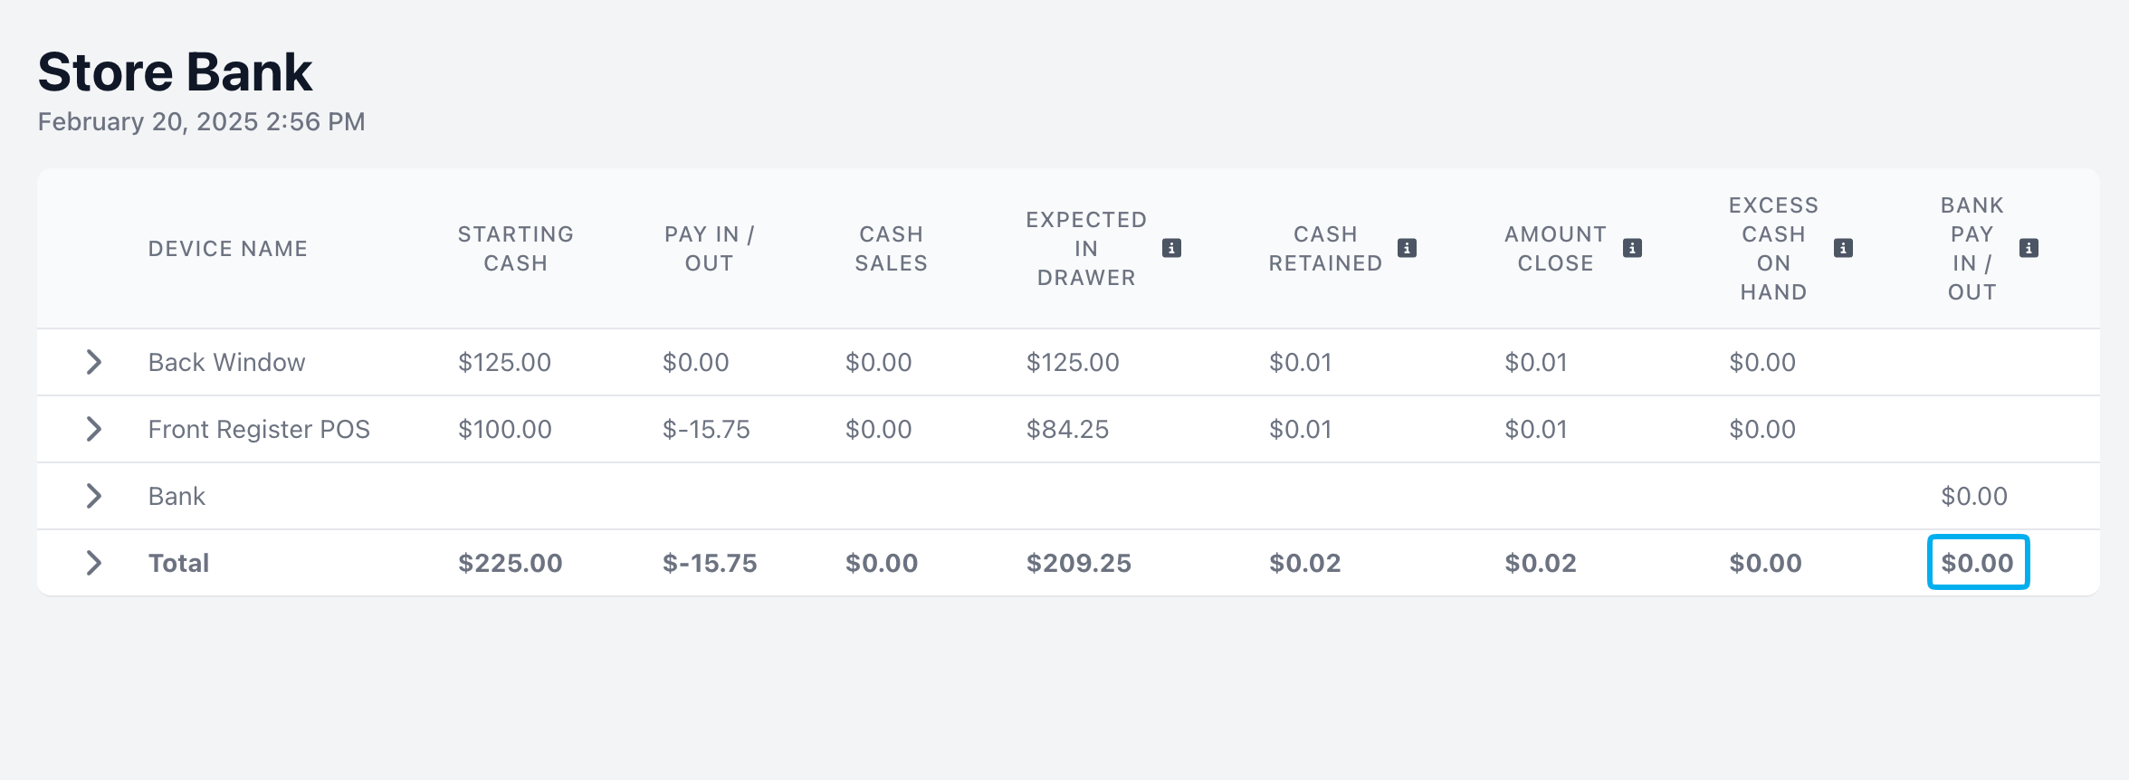Select the highlighted Total bank pay $0.00 cell

(1978, 563)
